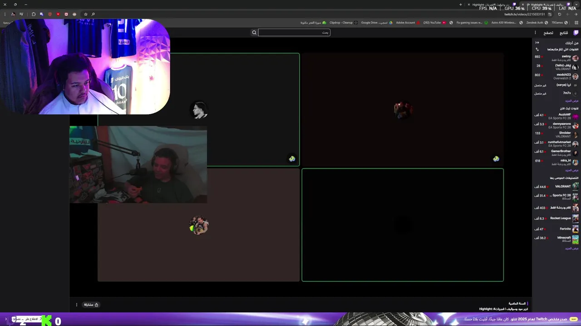Click the Highlight video title text

click(x=503, y=309)
